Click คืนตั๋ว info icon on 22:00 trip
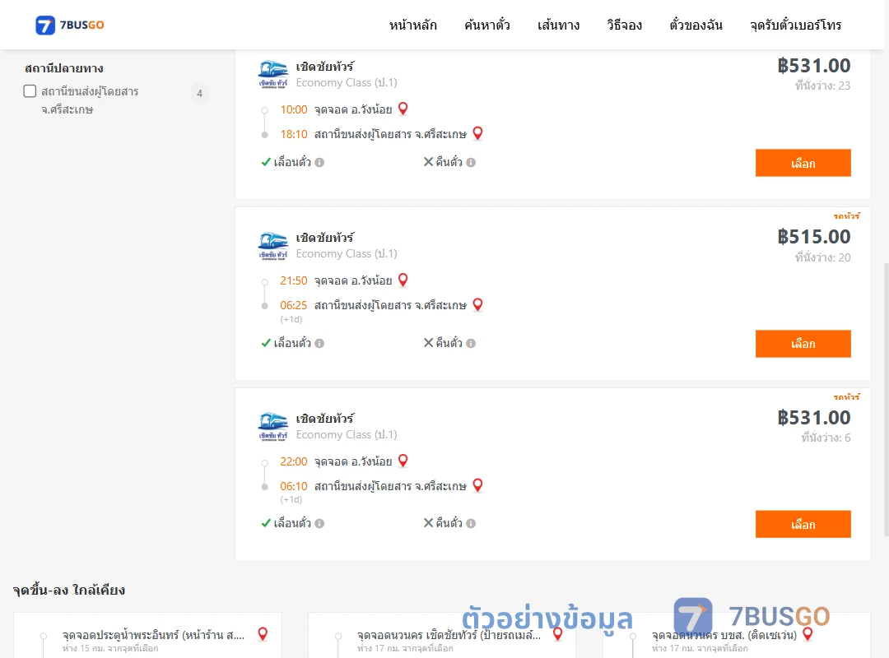This screenshot has width=889, height=658. point(471,524)
